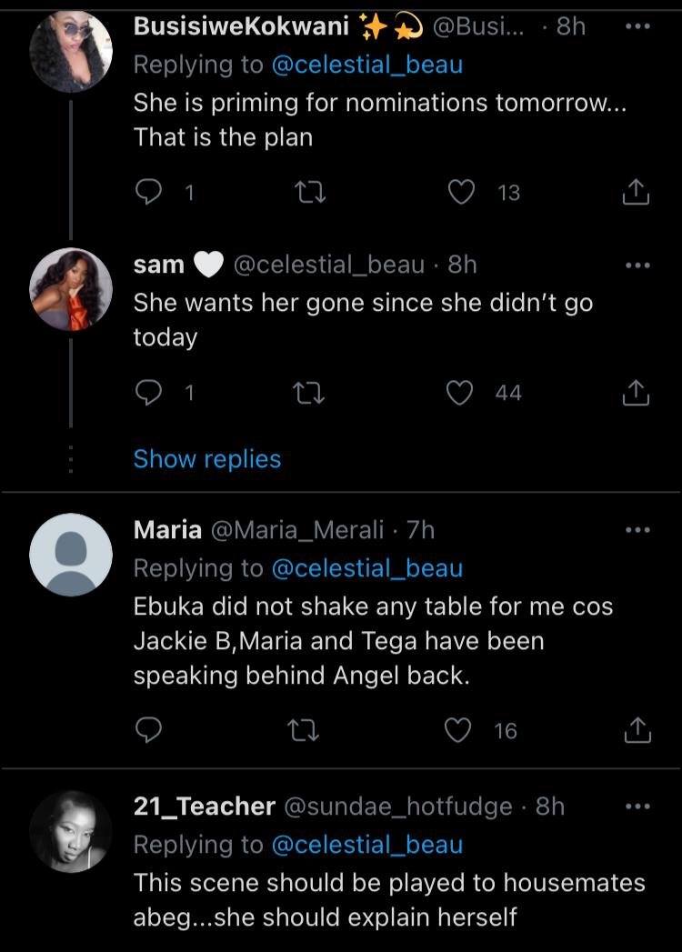Open @celestial_beau link in 21_Teacher's reply

[366, 845]
